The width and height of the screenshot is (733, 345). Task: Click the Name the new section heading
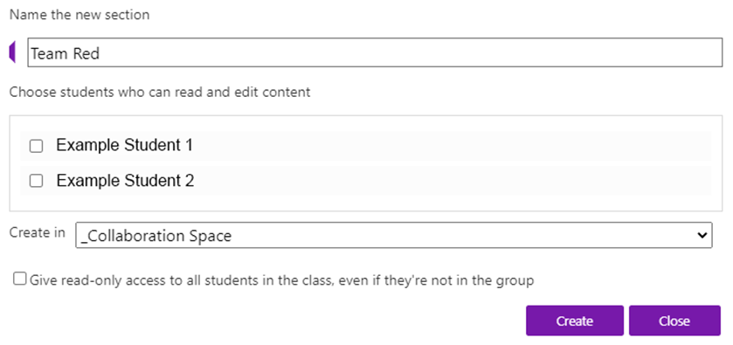[x=80, y=15]
